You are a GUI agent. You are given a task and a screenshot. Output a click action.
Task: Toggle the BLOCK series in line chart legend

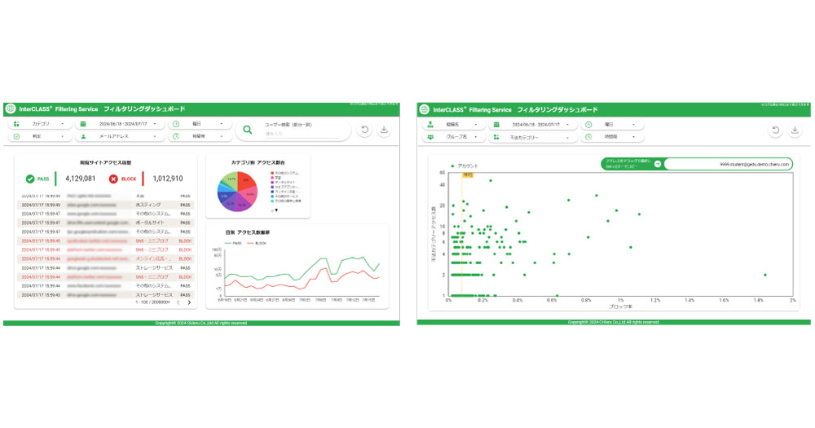click(x=258, y=243)
